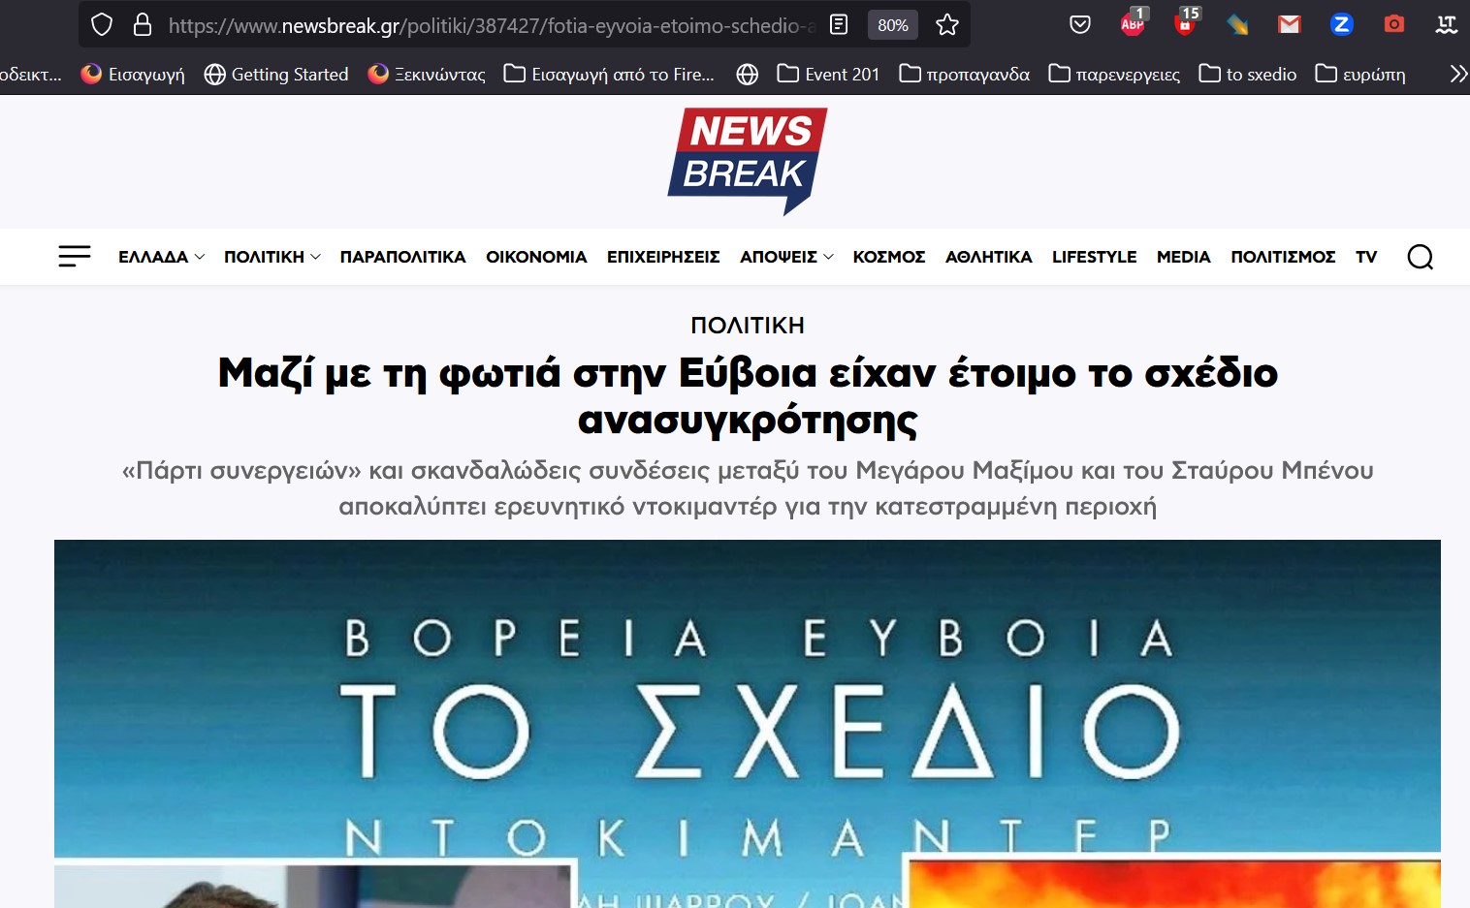Expand the ΕΛΛΑΔΑ dropdown menu
The image size is (1470, 908).
[161, 257]
